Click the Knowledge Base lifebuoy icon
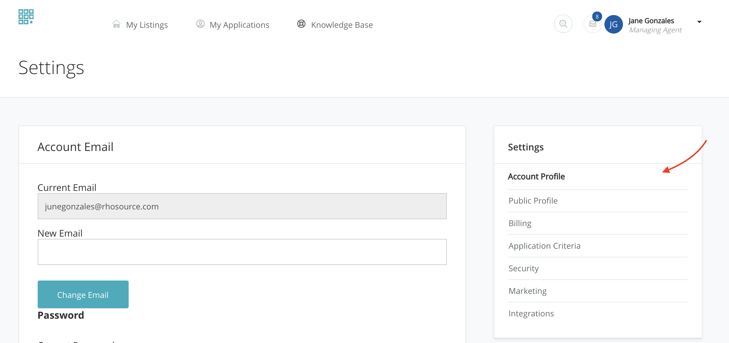The height and width of the screenshot is (343, 729). (x=301, y=24)
